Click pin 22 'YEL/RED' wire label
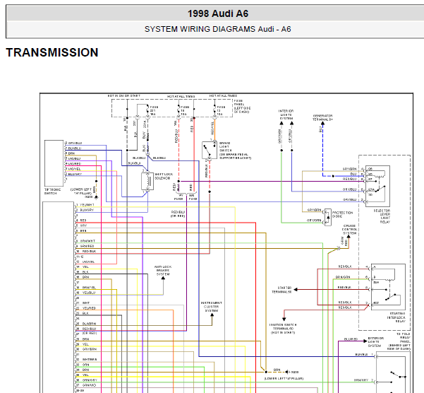 89,308
